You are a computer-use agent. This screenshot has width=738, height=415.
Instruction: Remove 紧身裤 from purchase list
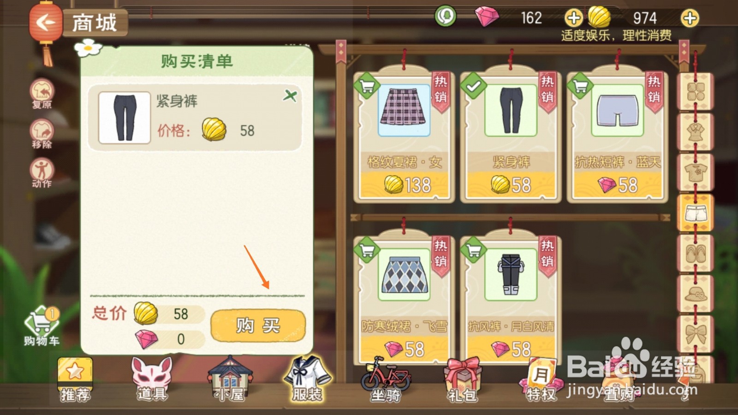click(290, 96)
